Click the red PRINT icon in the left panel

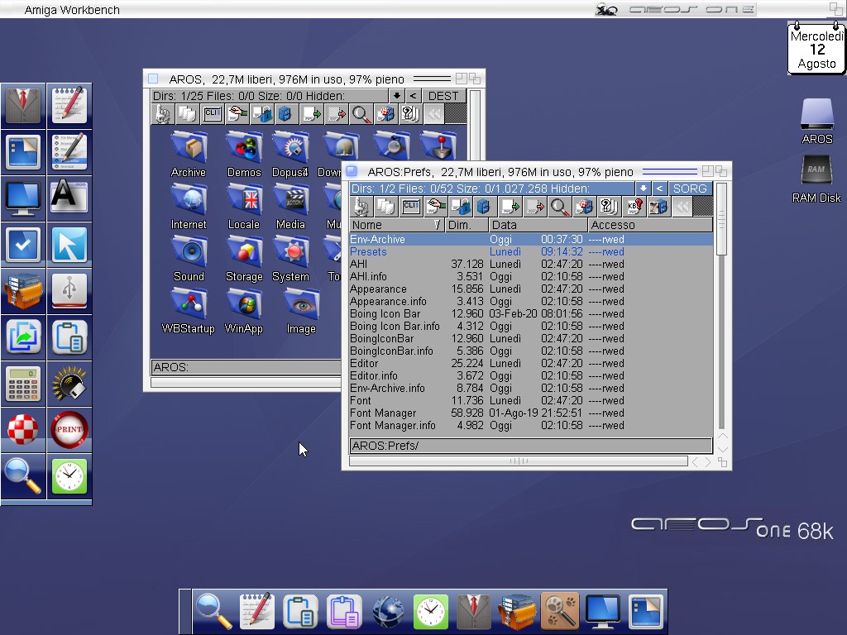pos(69,430)
